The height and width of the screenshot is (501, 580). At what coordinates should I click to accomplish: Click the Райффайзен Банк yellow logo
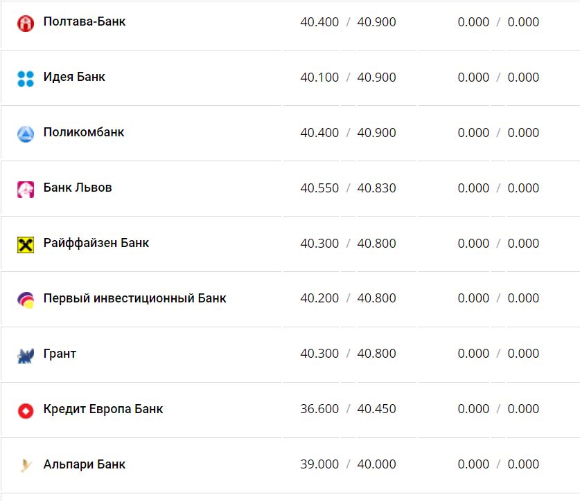tap(26, 244)
